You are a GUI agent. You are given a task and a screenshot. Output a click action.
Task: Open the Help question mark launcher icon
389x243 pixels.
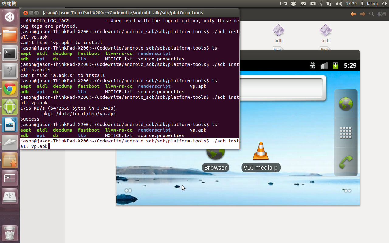click(x=10, y=71)
